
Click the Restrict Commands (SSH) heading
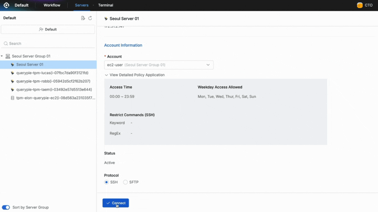[x=132, y=115]
